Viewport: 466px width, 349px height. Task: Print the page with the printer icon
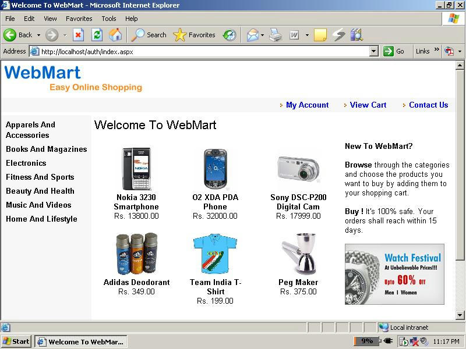click(x=276, y=35)
